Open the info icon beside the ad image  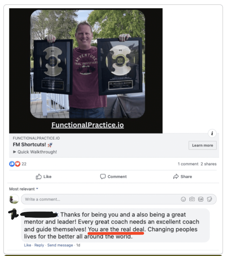point(212,133)
